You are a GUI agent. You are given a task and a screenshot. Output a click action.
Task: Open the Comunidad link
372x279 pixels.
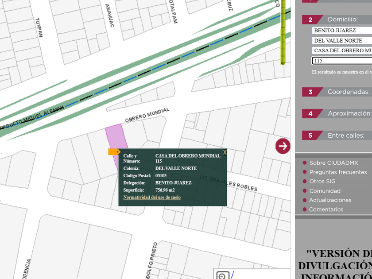click(325, 191)
